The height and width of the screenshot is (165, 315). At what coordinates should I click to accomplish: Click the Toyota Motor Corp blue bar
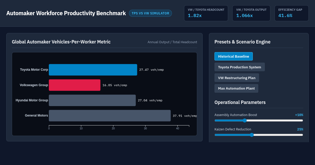pos(93,70)
